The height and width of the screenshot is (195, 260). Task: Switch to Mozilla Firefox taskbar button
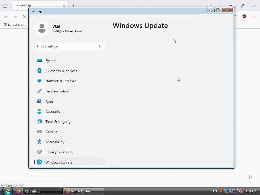tap(84, 191)
